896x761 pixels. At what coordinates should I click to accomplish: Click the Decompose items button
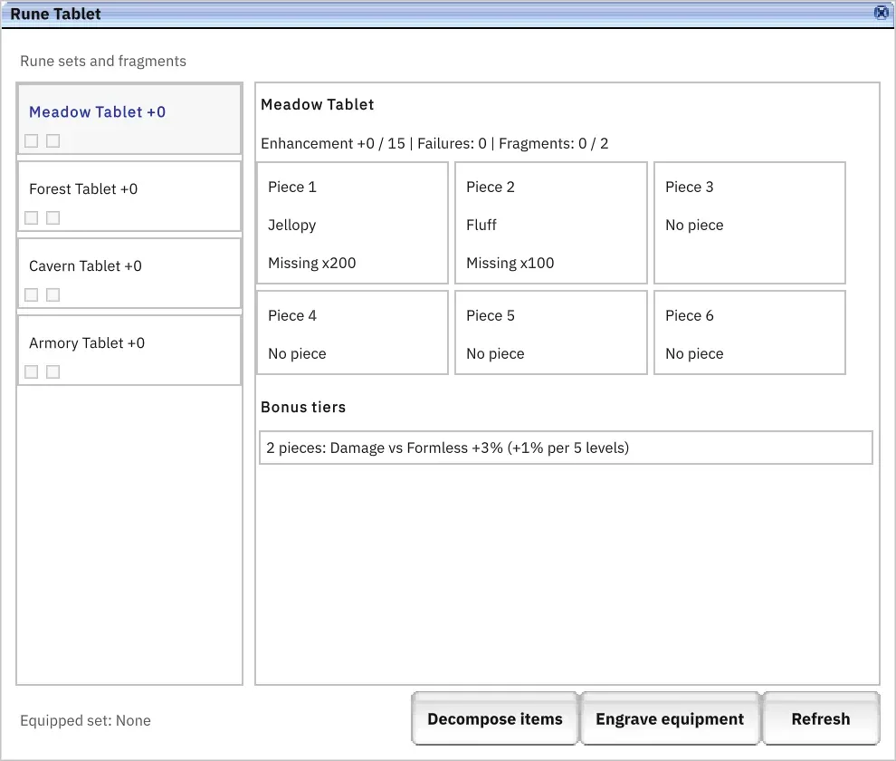click(495, 718)
